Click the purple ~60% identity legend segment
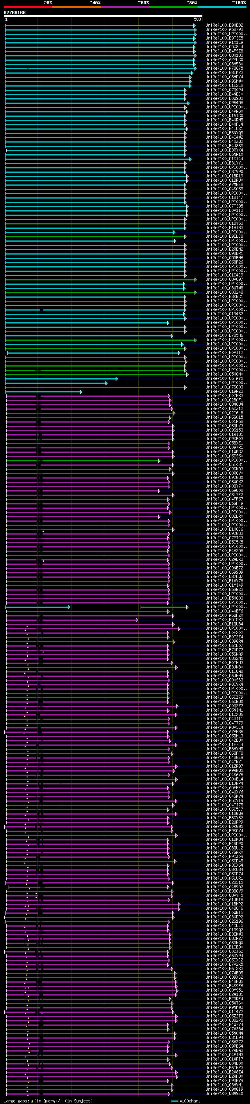This screenshot has height=1104, width=250. tap(125, 7)
